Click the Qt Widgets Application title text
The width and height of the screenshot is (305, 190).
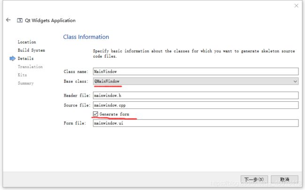[50, 21]
